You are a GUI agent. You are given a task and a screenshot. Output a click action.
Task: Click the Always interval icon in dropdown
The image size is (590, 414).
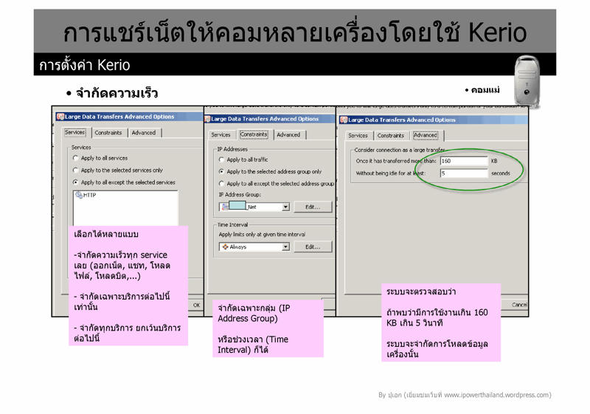(x=225, y=247)
